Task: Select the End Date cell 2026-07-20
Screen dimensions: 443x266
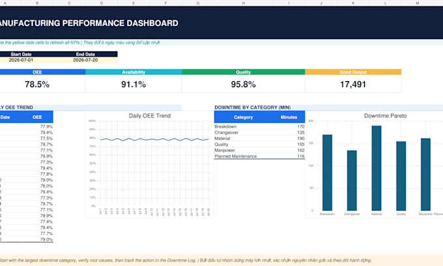Action: (85, 60)
